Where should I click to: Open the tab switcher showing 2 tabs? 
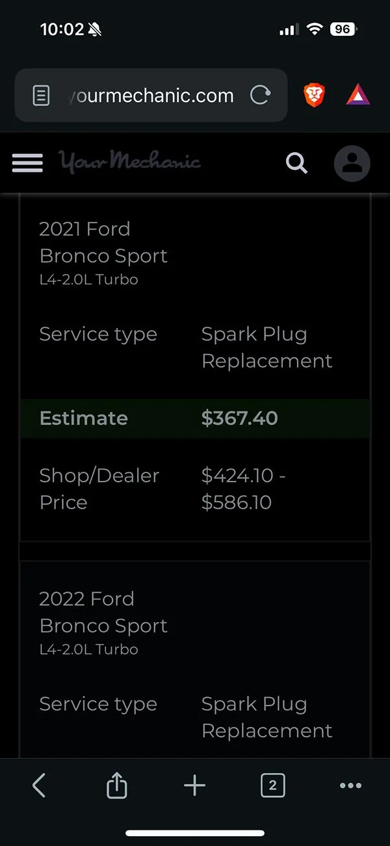[x=272, y=785]
